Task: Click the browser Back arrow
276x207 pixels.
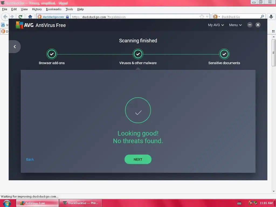Action: tap(5, 17)
